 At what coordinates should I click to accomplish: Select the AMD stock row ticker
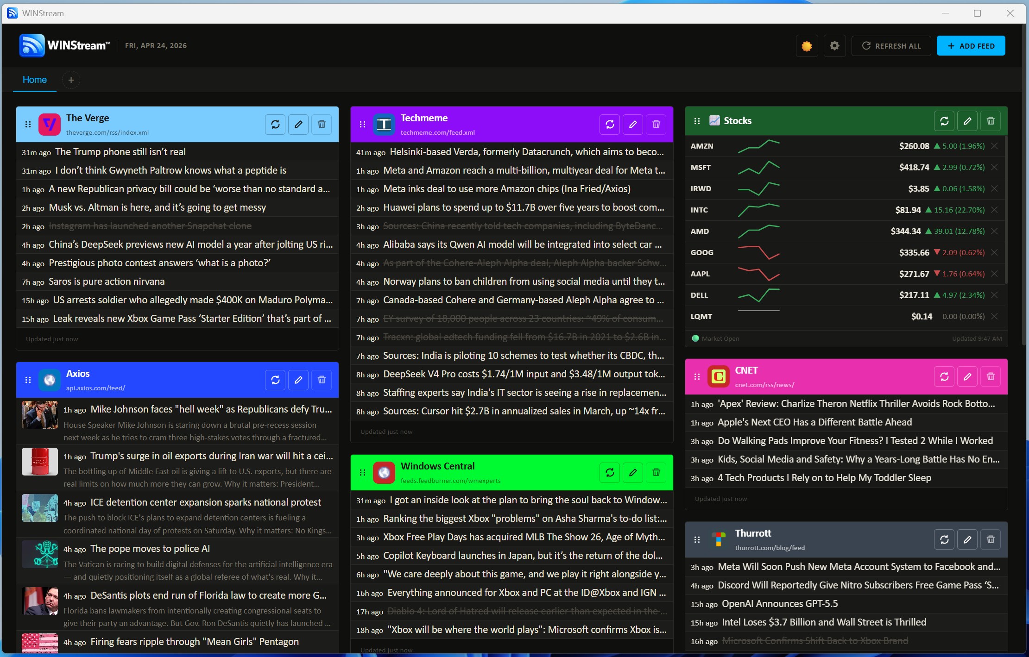[x=700, y=231]
